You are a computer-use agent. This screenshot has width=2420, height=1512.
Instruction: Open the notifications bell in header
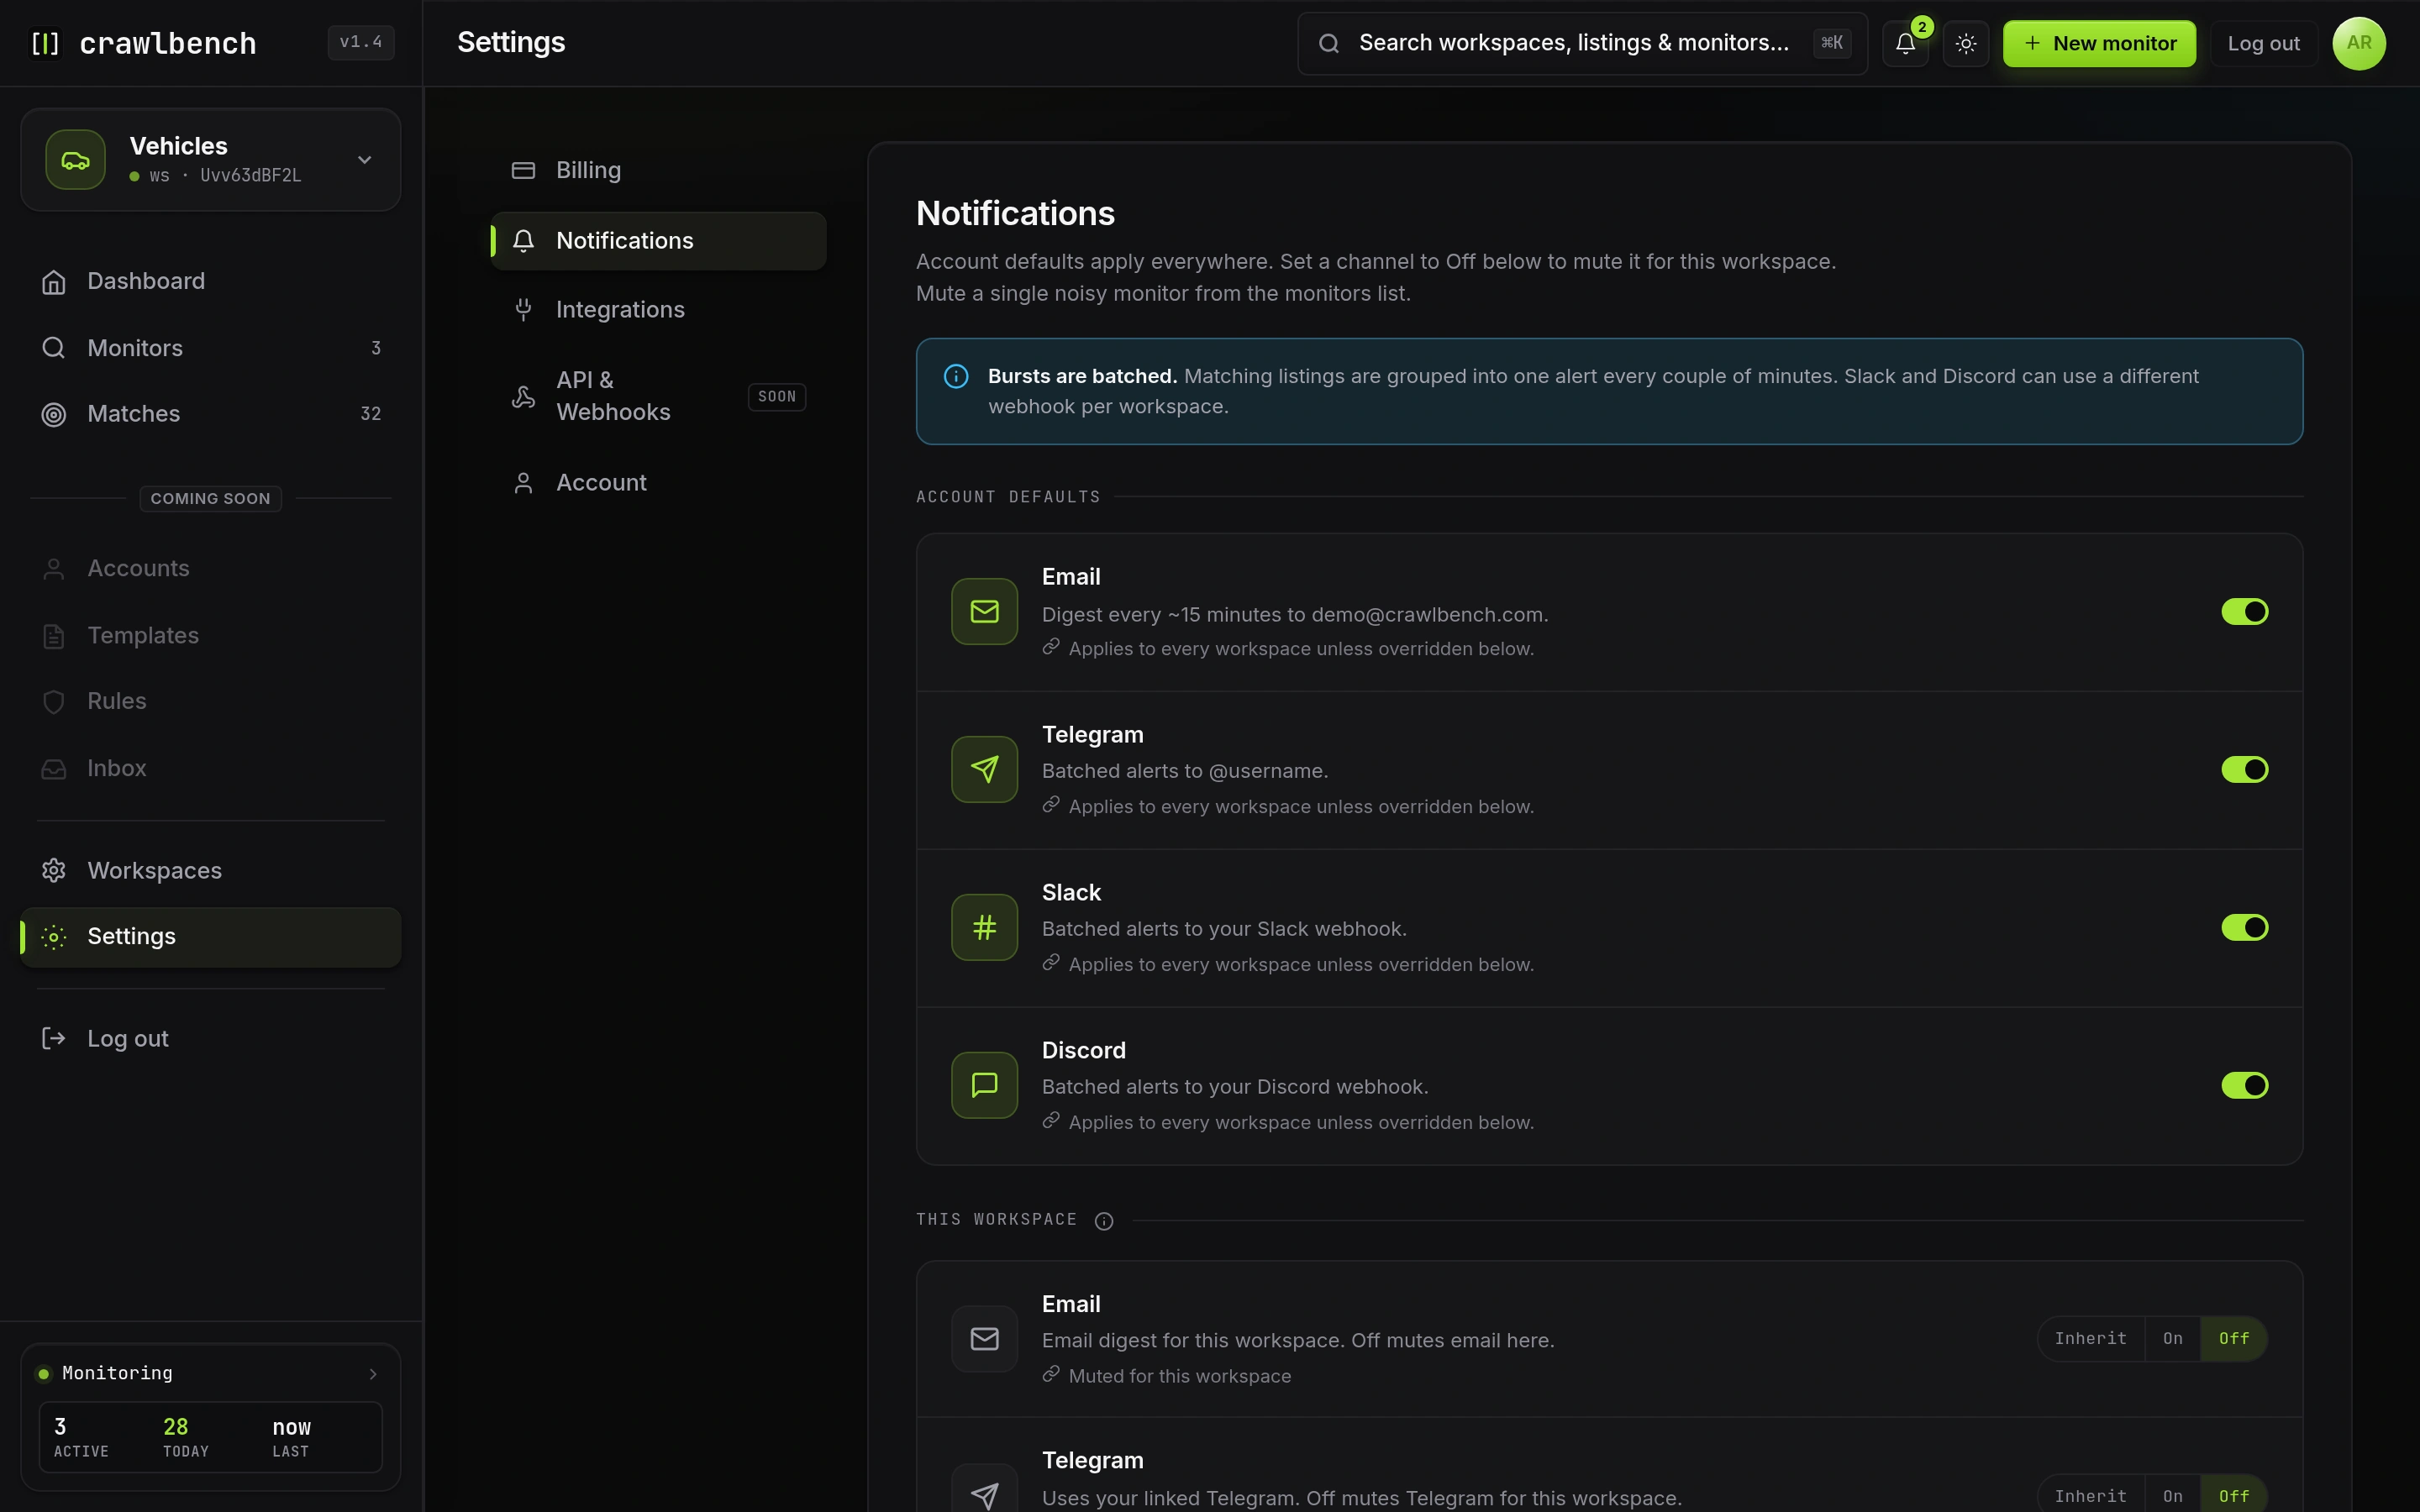[x=1905, y=43]
